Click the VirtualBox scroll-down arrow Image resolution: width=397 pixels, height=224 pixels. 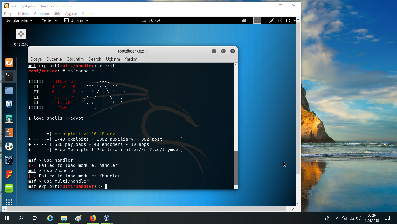tap(298, 204)
